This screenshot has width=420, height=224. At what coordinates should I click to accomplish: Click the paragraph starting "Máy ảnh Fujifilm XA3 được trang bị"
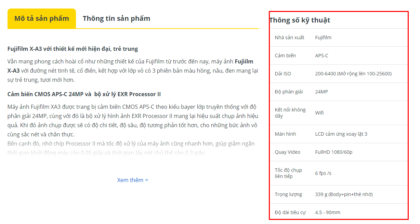133,121
